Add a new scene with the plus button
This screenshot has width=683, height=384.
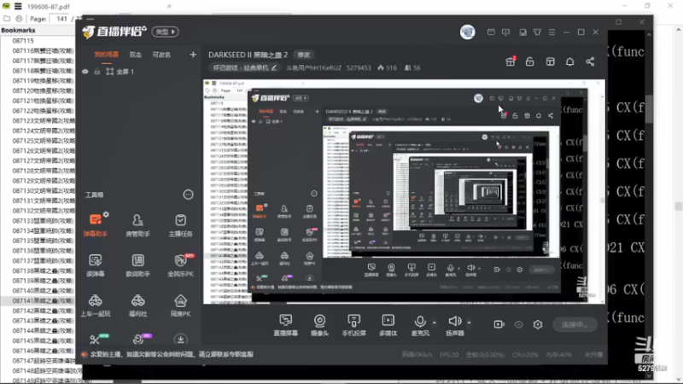point(193,55)
